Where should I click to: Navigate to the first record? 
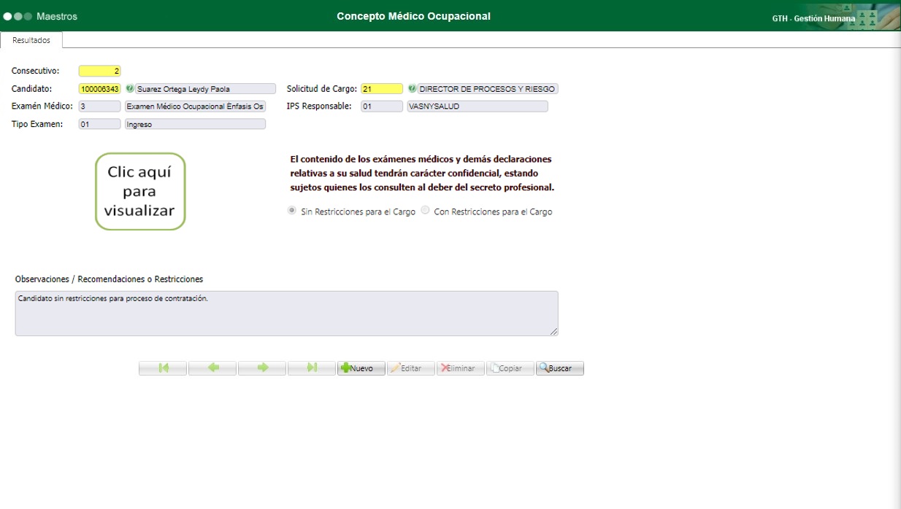tap(162, 368)
